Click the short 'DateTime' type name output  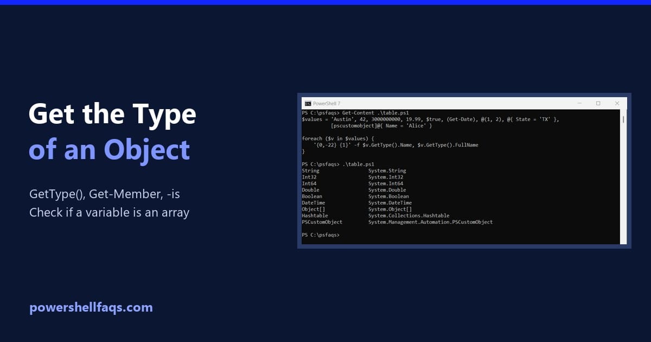click(x=314, y=203)
